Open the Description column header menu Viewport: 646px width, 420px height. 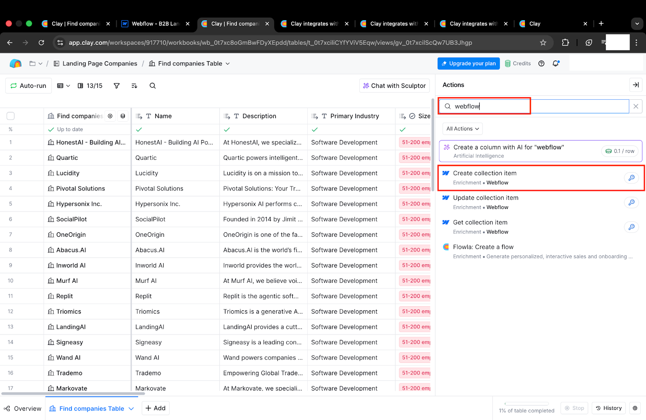point(263,116)
